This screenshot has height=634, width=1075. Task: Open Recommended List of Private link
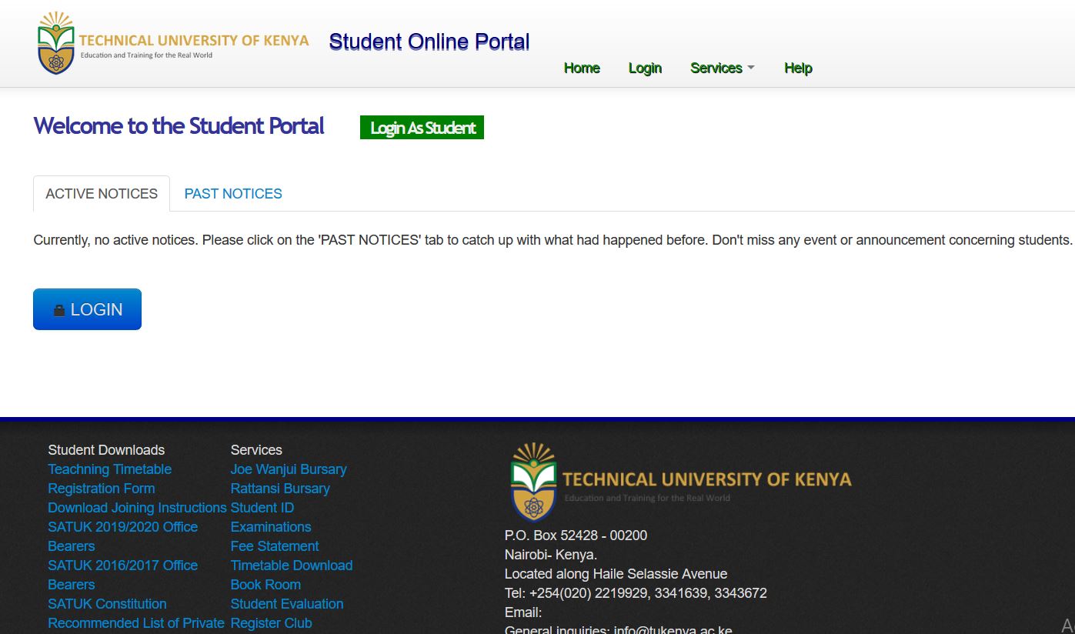(136, 623)
